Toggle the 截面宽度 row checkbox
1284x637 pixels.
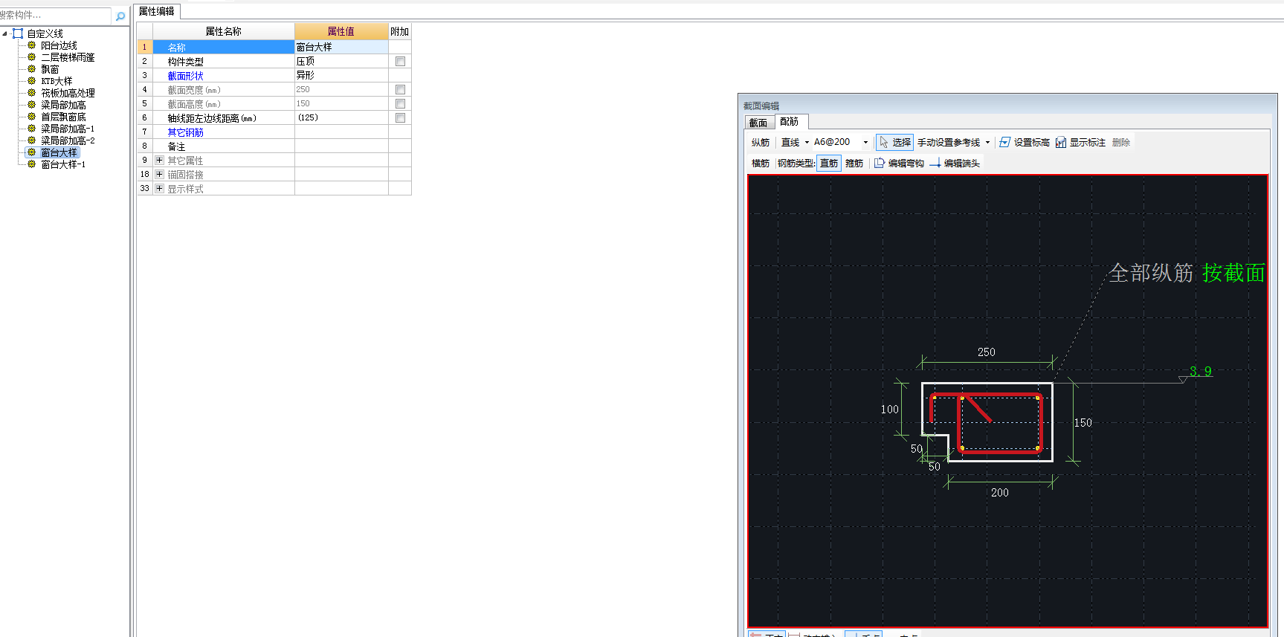pos(400,90)
